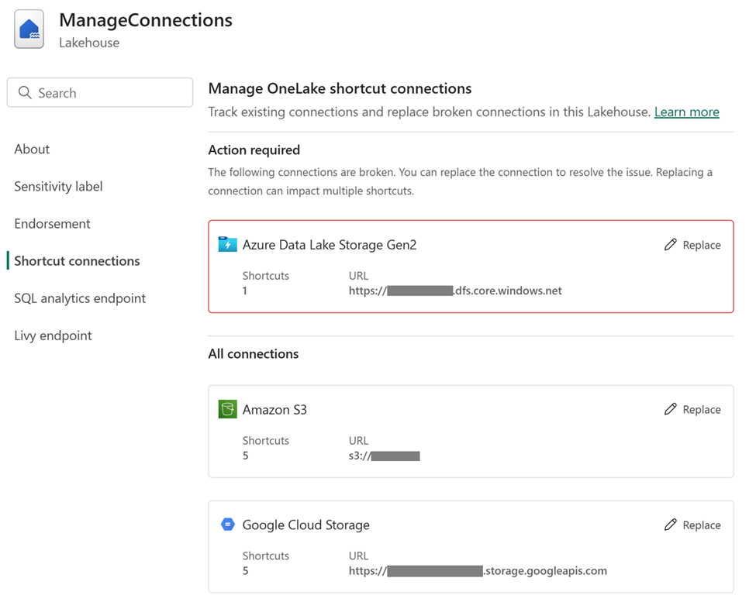The image size is (756, 609).
Task: Open the Sensitivity label section
Action: [x=58, y=187]
